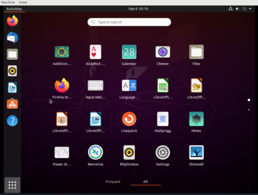
Task: Toggle Show Applications grid button
Action: [x=12, y=185]
